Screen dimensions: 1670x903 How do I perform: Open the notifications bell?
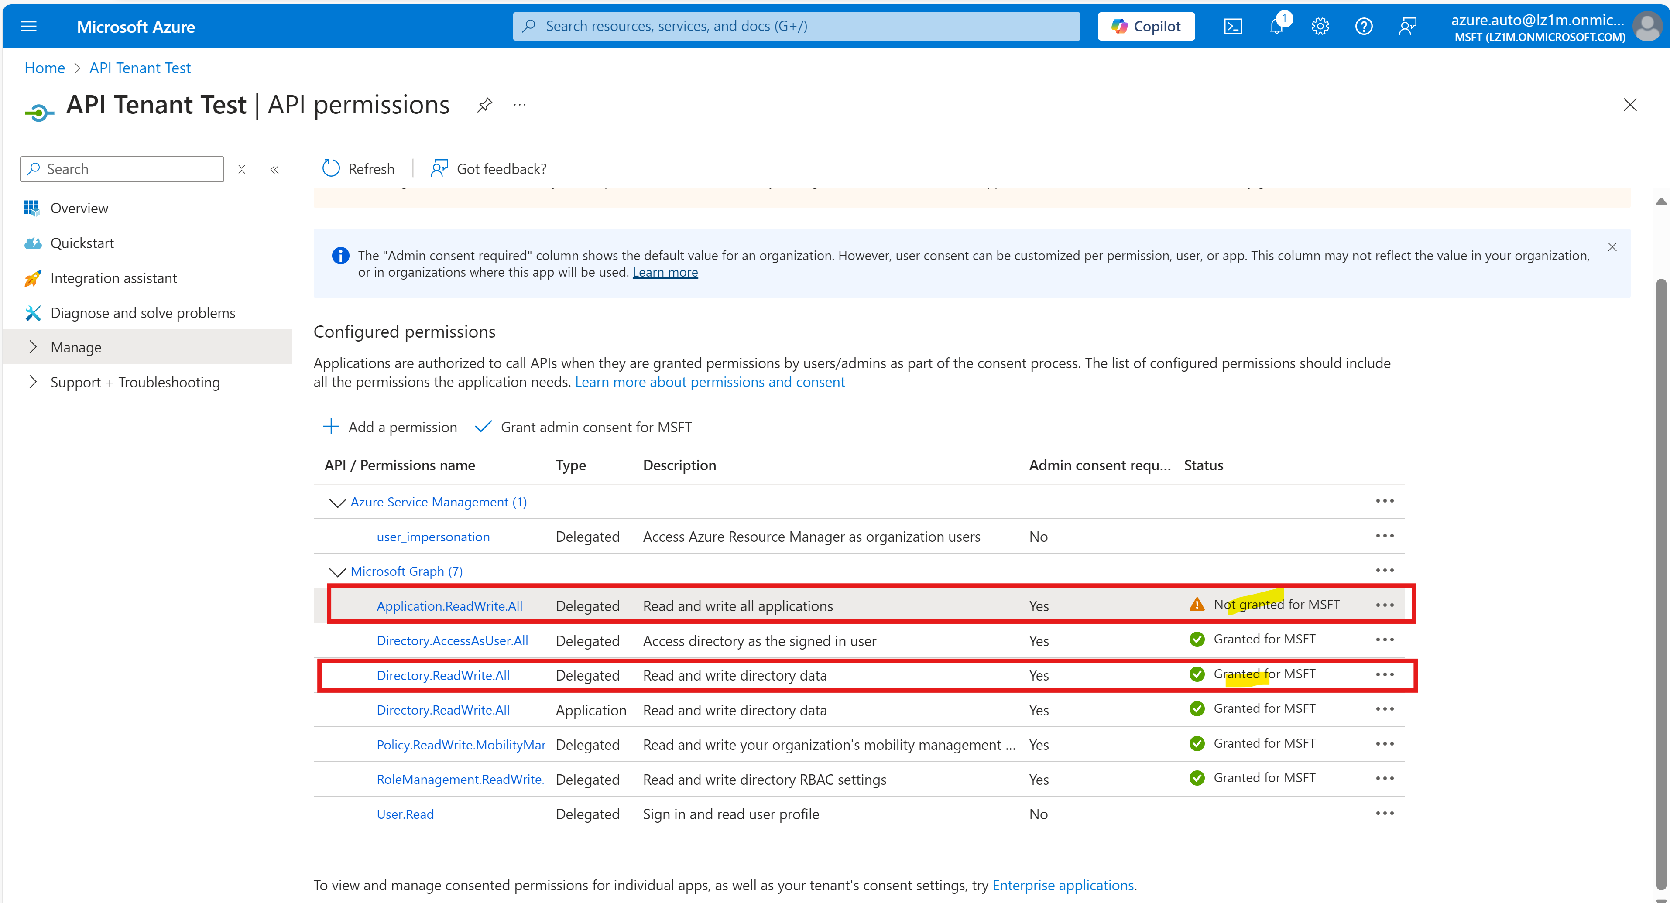1276,27
